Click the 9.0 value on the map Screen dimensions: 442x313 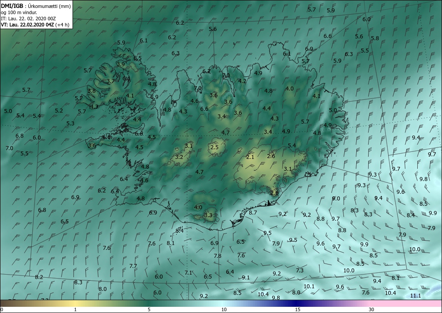coord(336,199)
